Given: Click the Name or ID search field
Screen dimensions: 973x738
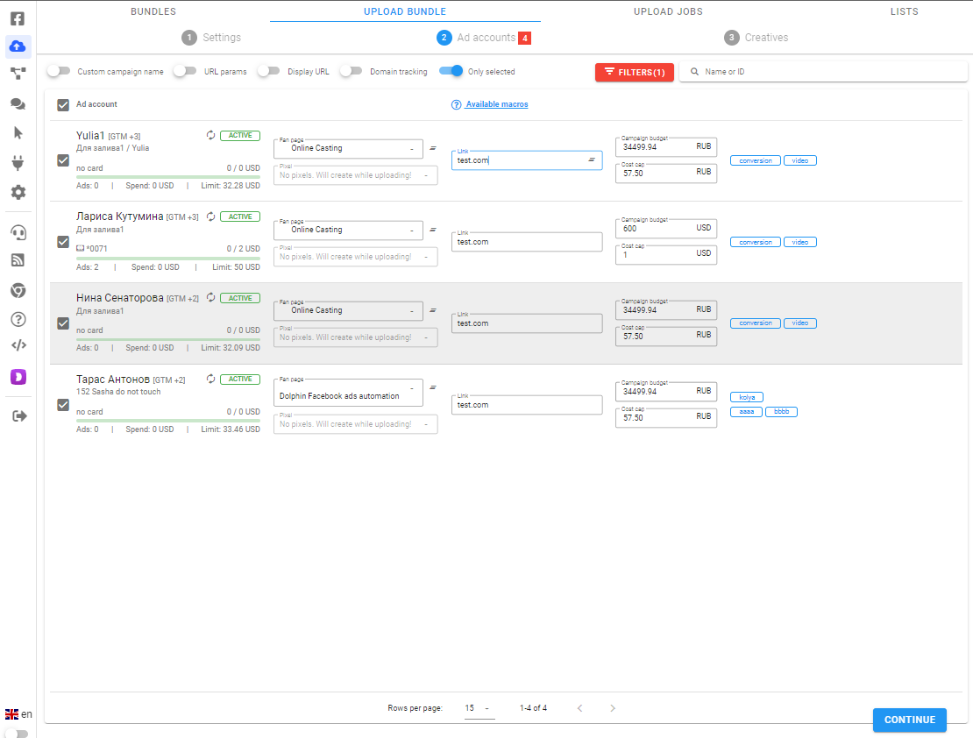Looking at the screenshot, I should [x=823, y=71].
